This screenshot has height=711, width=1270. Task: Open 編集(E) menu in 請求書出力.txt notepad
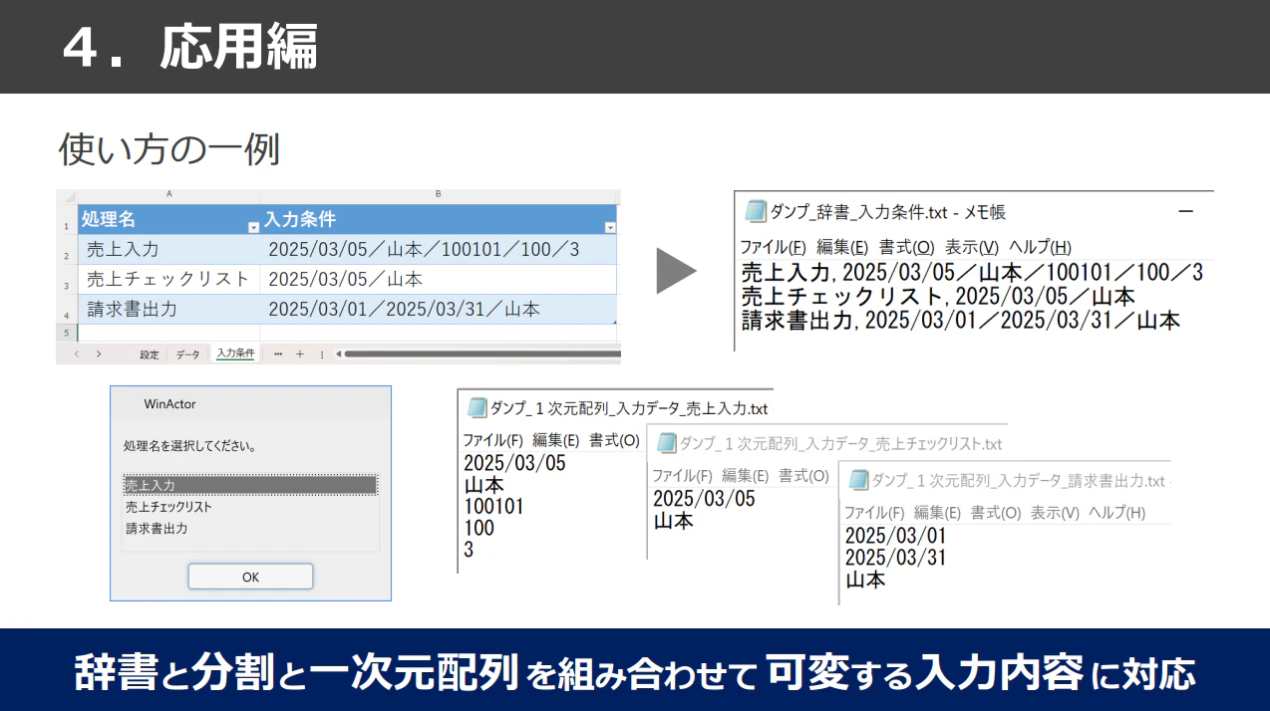937,513
